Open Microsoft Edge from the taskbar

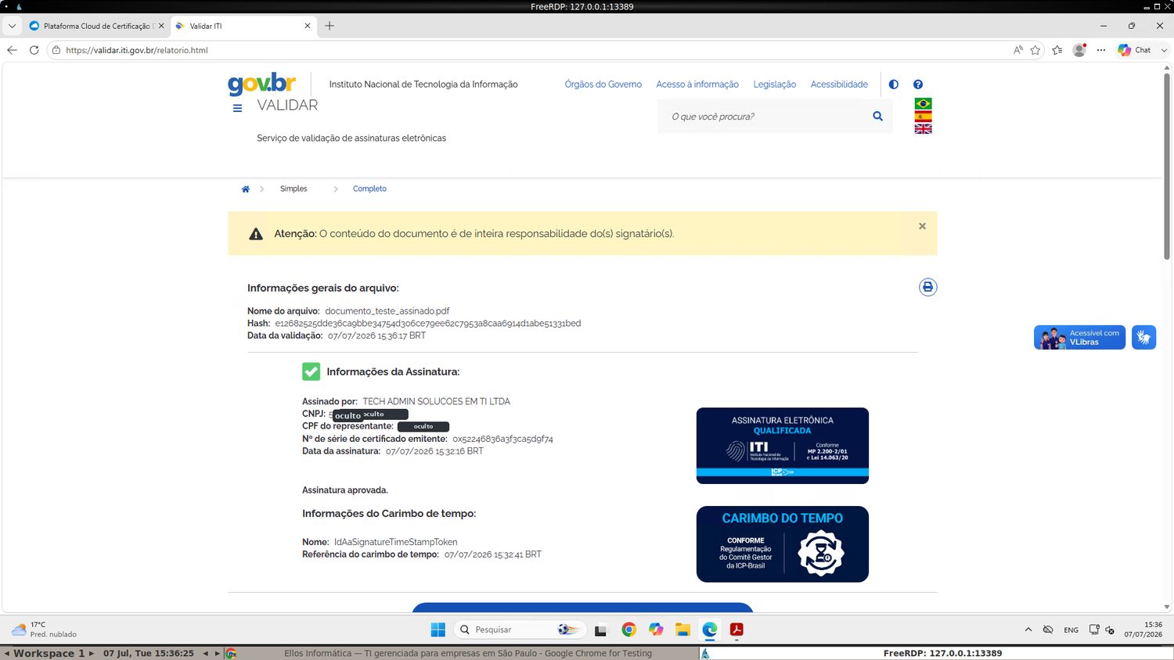[x=710, y=630]
